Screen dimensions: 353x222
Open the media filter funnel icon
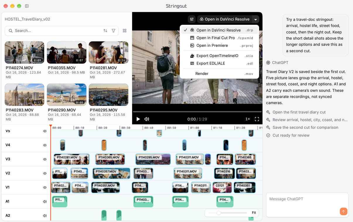point(113,30)
